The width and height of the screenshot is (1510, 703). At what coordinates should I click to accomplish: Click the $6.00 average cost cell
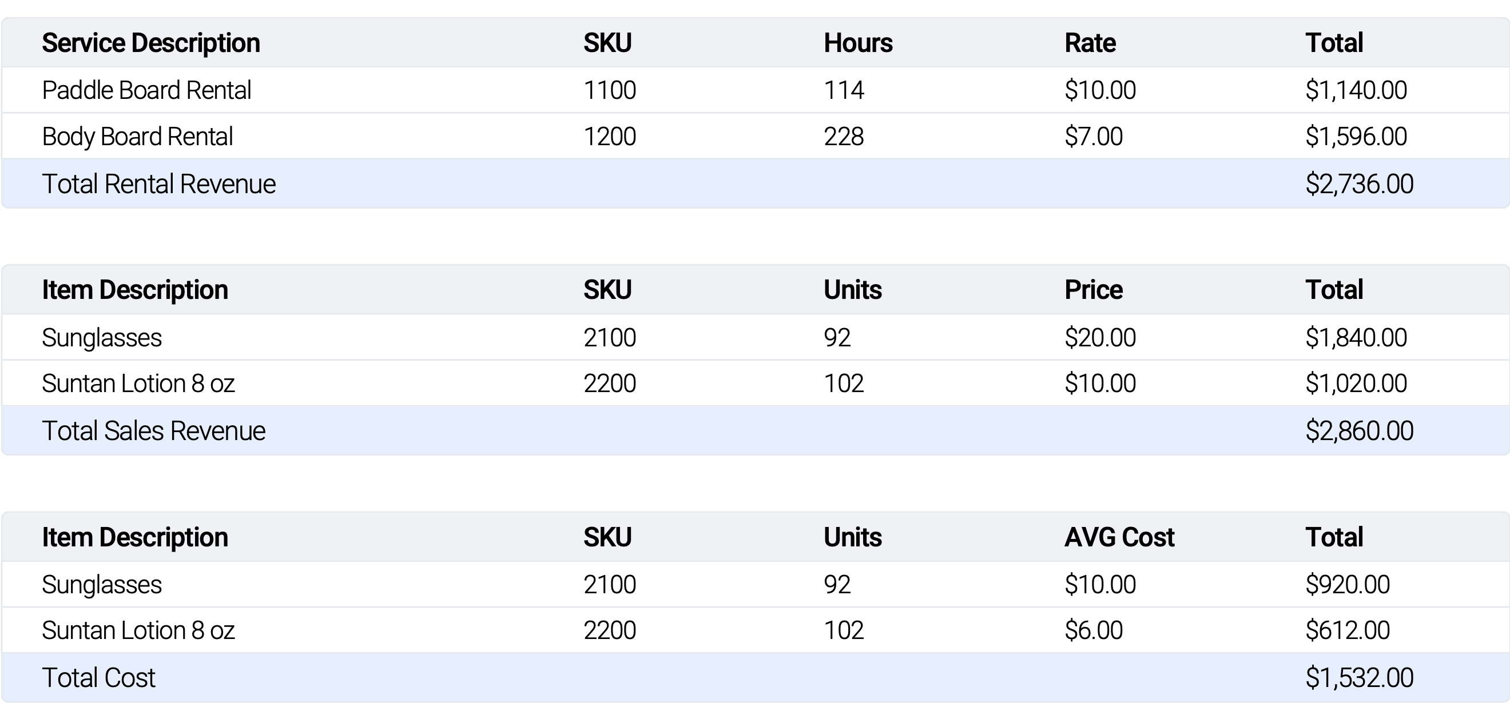[x=1093, y=630]
